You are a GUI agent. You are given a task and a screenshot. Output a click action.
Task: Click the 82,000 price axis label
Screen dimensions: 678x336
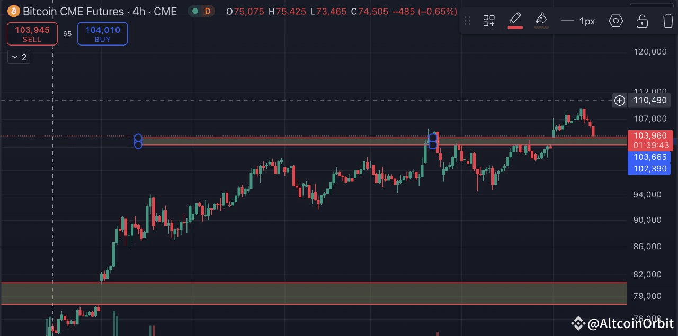pos(647,274)
